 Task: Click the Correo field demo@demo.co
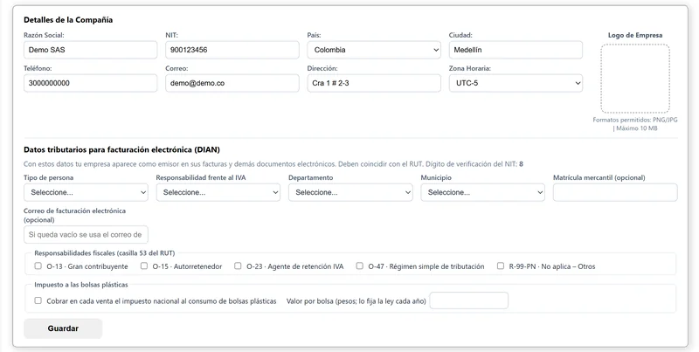point(232,83)
